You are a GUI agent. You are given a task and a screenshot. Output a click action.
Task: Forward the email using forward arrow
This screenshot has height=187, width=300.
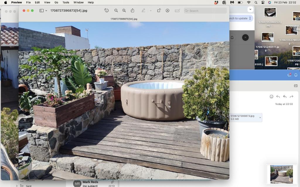tap(292, 96)
